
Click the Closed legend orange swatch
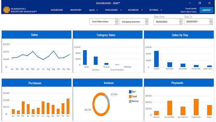[130, 96]
